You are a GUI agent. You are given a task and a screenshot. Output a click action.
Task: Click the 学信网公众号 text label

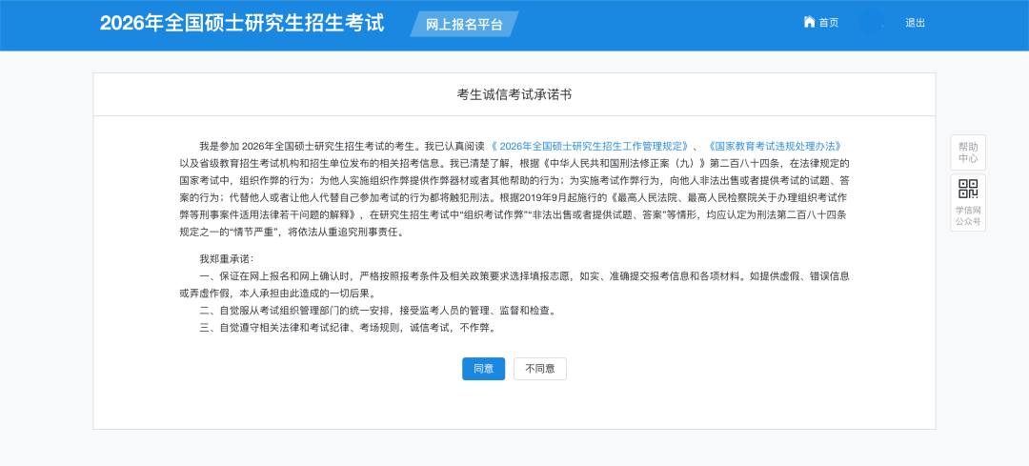point(968,215)
